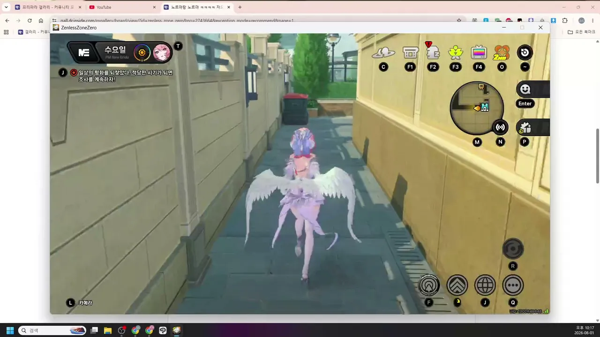Open the ZenlessZoneZero taskbar icon
Screen dimensions: 600x337
tap(176, 330)
